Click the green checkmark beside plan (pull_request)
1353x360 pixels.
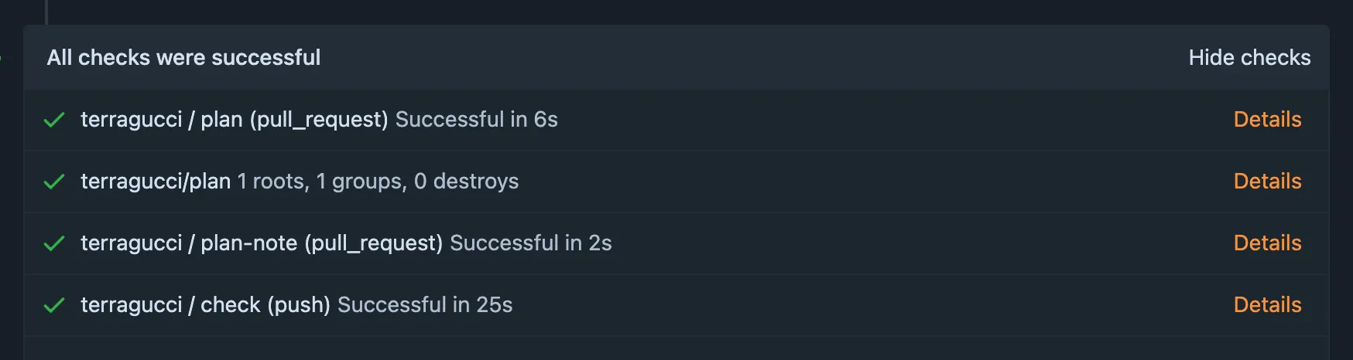point(54,120)
